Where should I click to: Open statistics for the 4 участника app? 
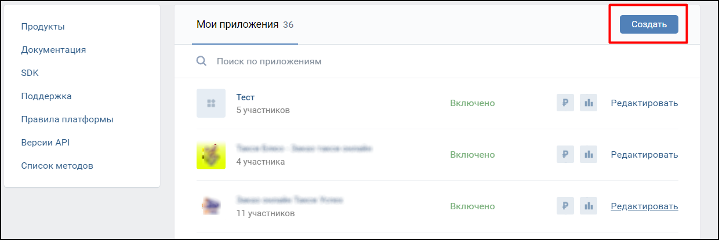589,155
